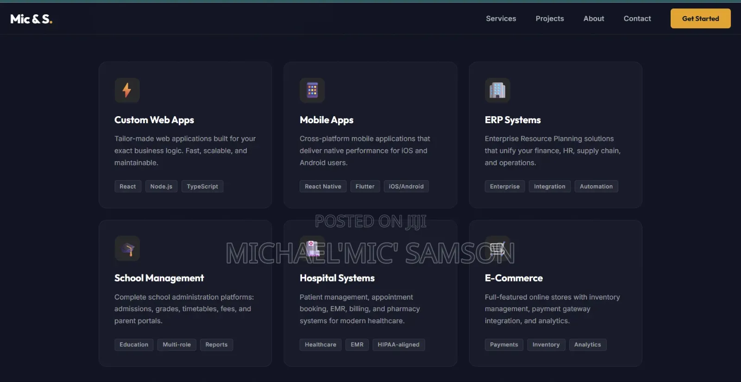Screen dimensions: 741x382
Task: Click the iOS/Android tag
Action: (x=406, y=187)
